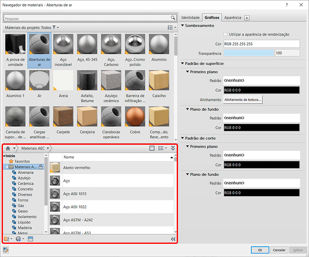This screenshot has width=309, height=257.
Task: Collapse the library panel with double-chevron up
Action: pos(173,148)
